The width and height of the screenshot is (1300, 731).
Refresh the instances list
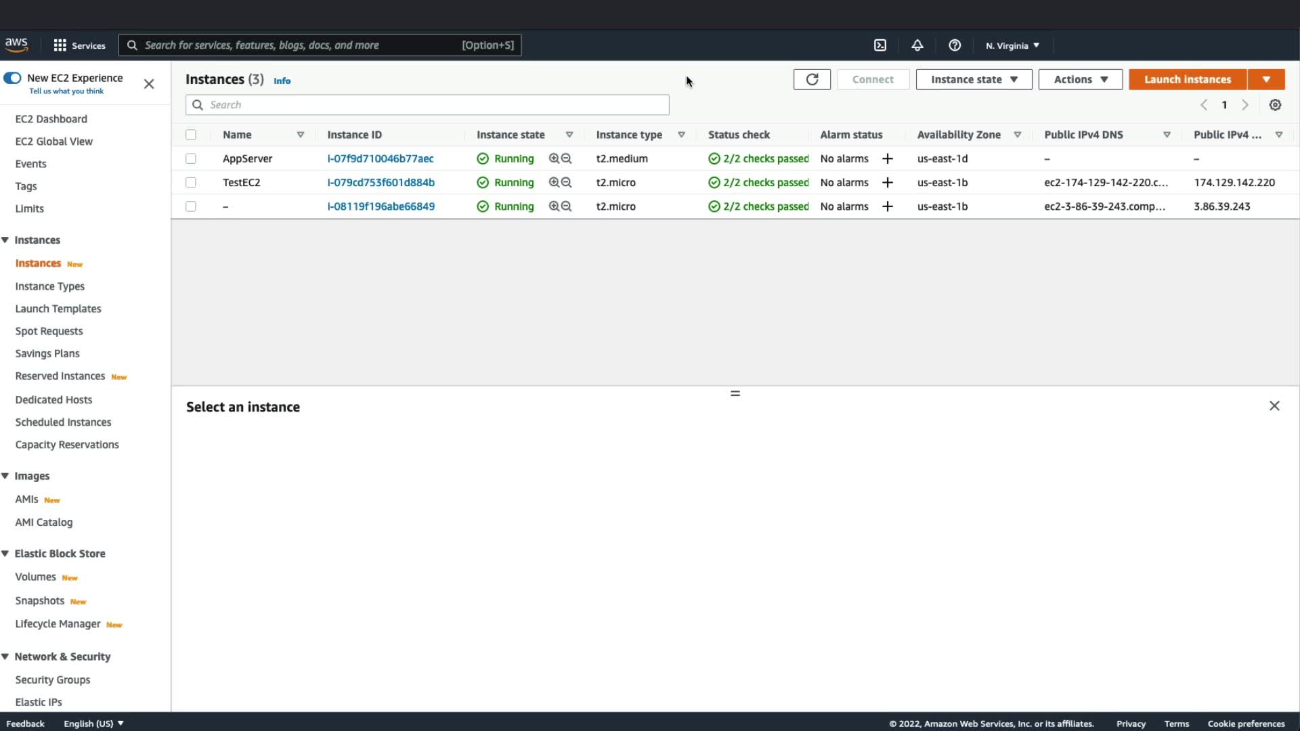click(x=812, y=79)
